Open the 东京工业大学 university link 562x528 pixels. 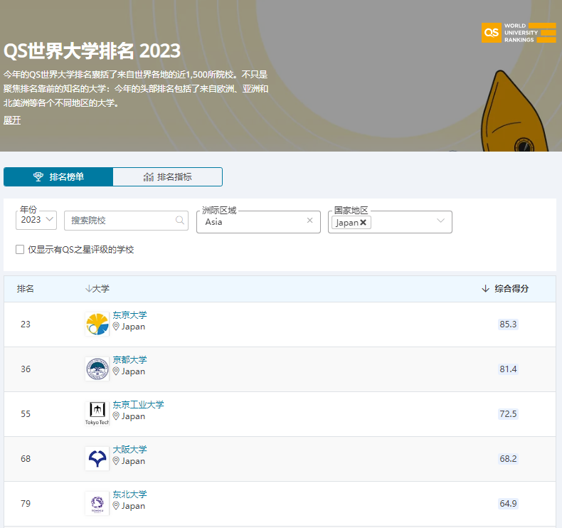click(x=138, y=405)
